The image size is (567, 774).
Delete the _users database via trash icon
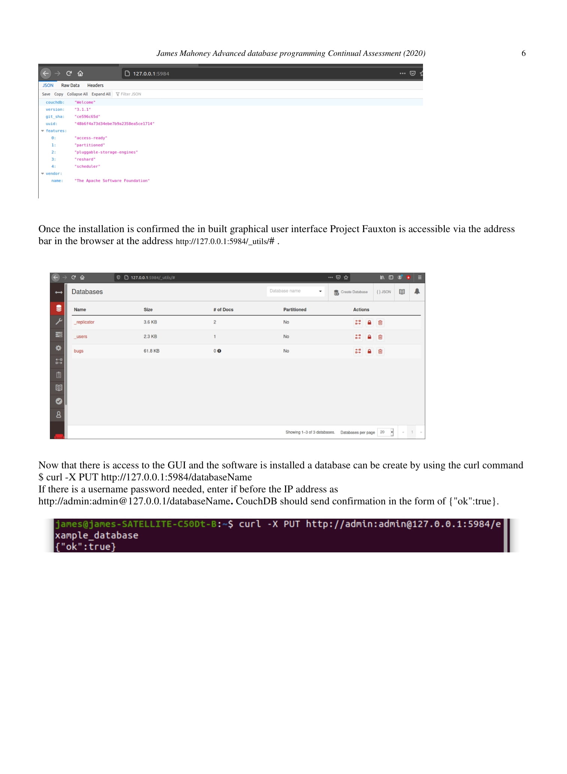pos(380,337)
